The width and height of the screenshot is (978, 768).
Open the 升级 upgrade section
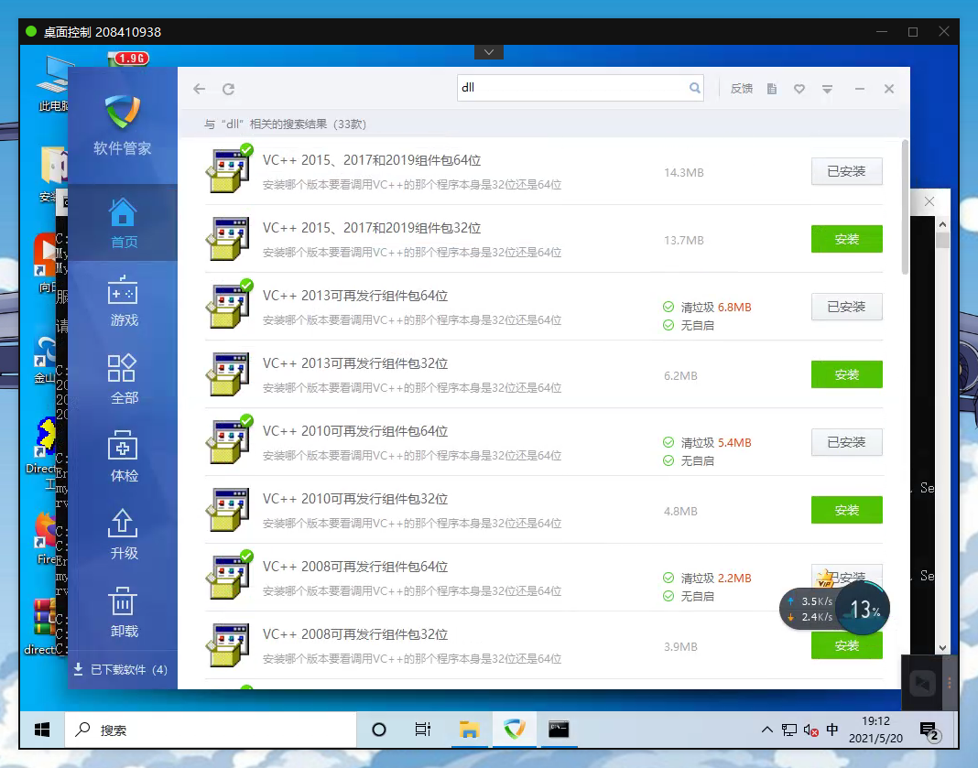pos(123,535)
